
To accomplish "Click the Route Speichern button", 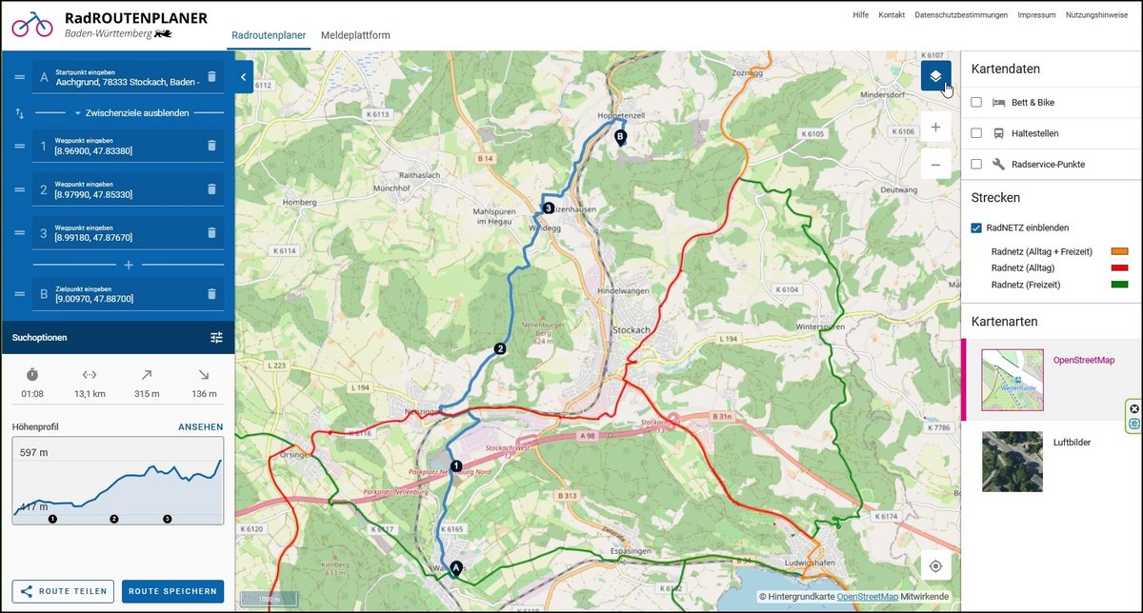I will [172, 591].
